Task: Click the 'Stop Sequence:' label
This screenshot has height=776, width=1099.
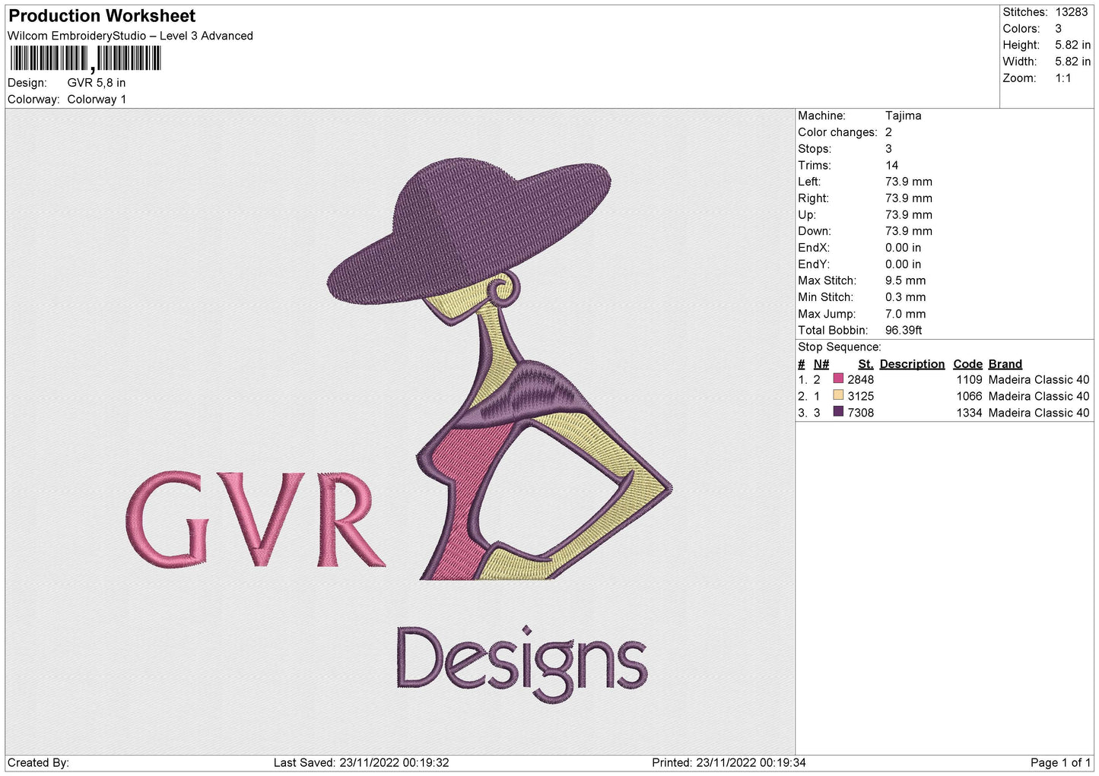Action: point(840,347)
